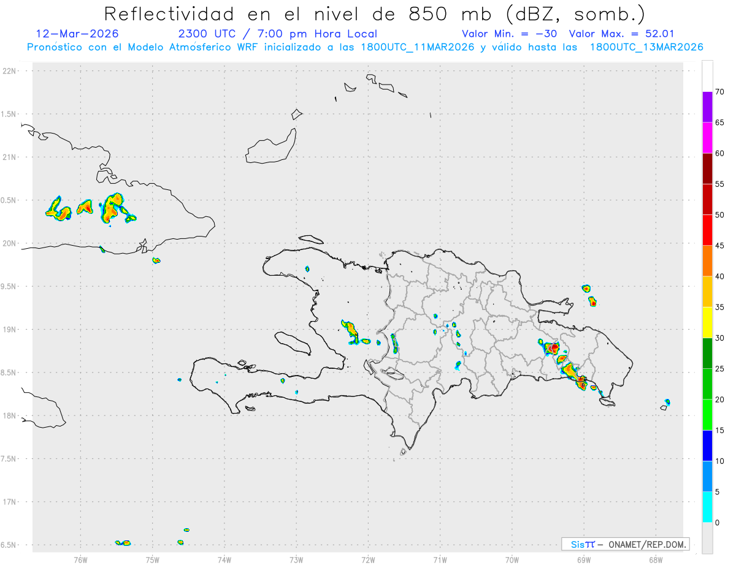Click the '72W' longitude axis label
Image resolution: width=736 pixels, height=568 pixels.
[x=368, y=559]
